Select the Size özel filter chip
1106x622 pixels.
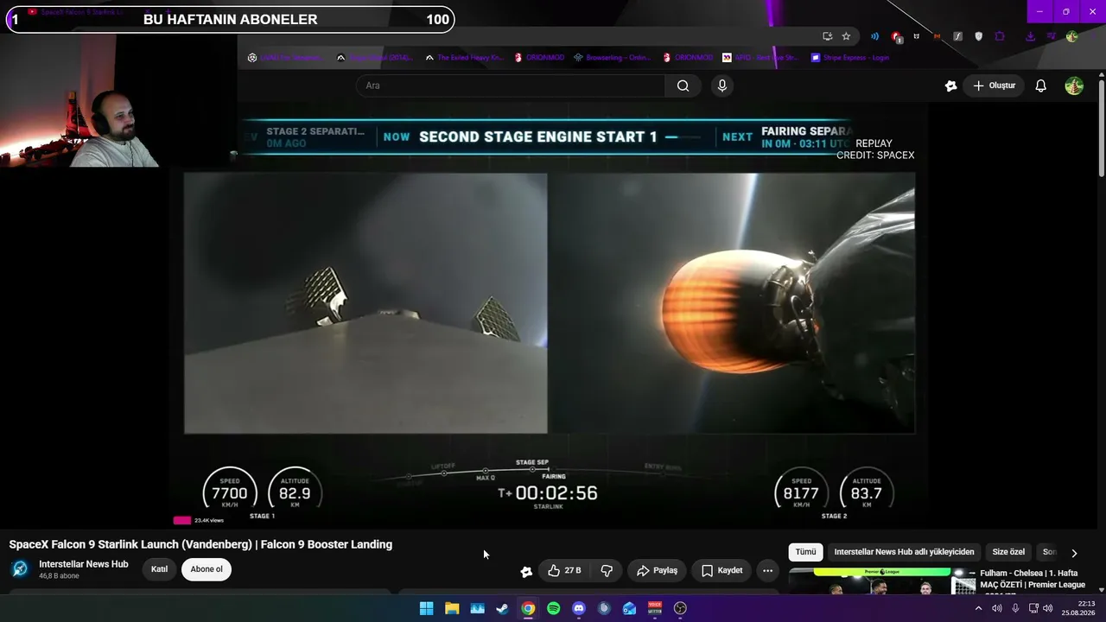[x=1008, y=552]
